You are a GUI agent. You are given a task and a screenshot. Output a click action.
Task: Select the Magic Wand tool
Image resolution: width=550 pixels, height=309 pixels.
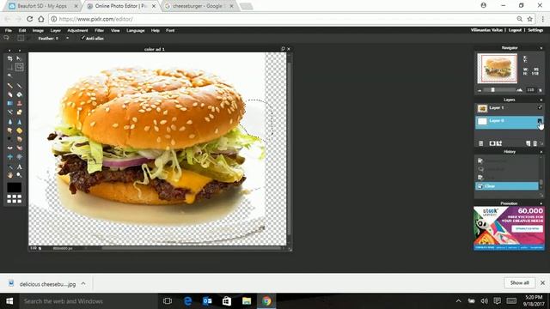[9, 76]
